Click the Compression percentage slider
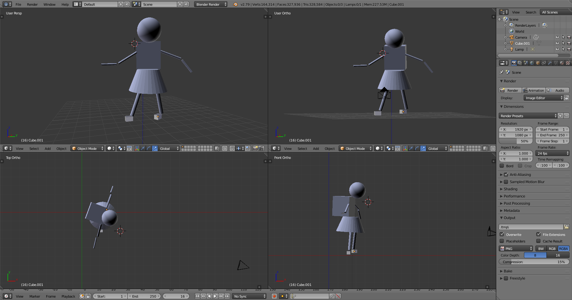The height and width of the screenshot is (300, 572). (x=534, y=262)
